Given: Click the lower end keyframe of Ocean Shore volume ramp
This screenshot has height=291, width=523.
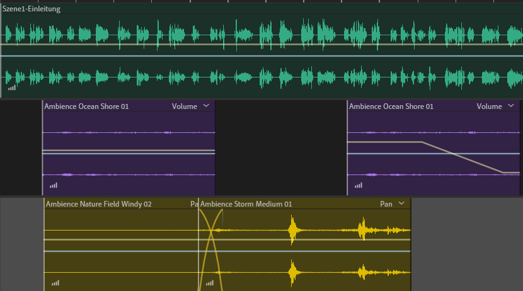Looking at the screenshot, I should tap(503, 172).
